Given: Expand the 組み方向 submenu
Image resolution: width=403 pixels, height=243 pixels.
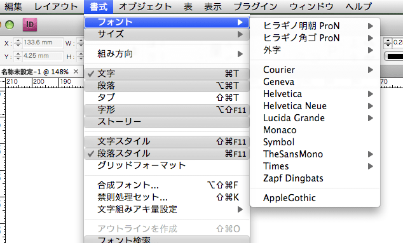Looking at the screenshot, I should tap(167, 54).
